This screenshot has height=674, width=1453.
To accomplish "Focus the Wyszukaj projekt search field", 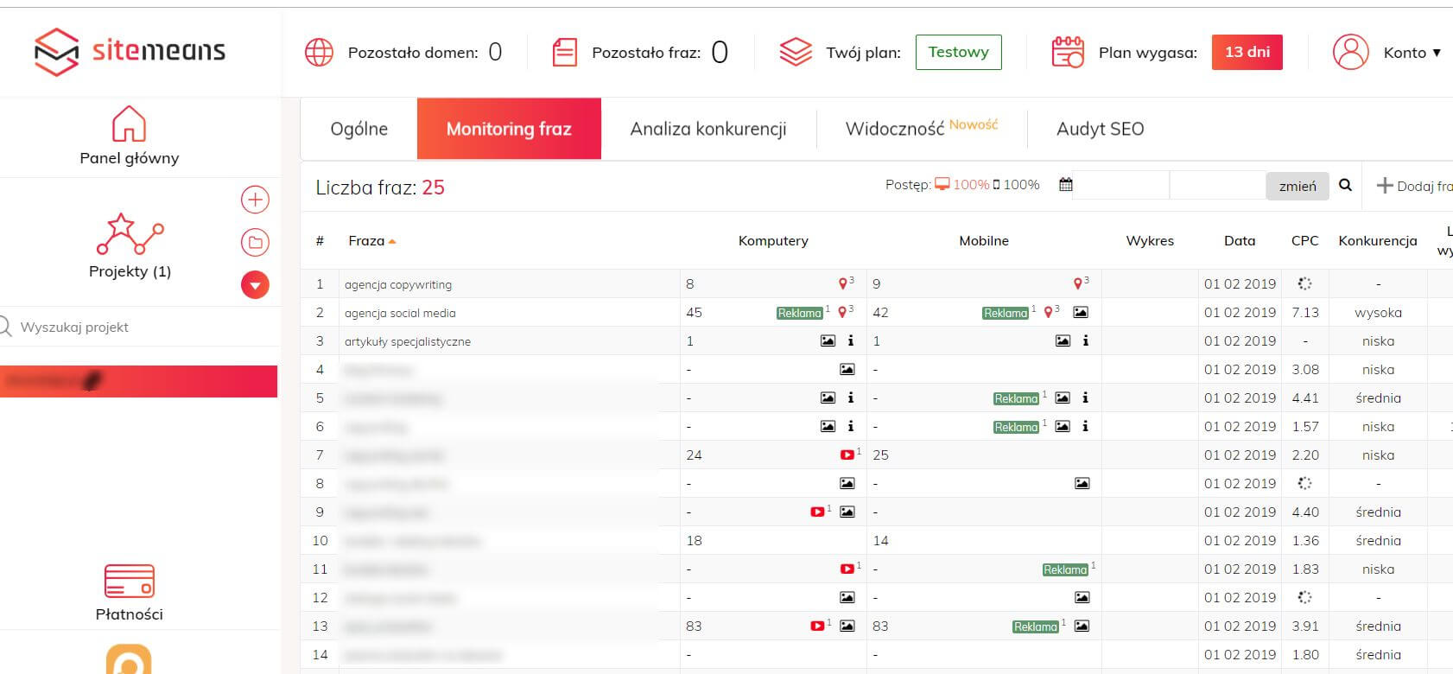I will pos(138,327).
